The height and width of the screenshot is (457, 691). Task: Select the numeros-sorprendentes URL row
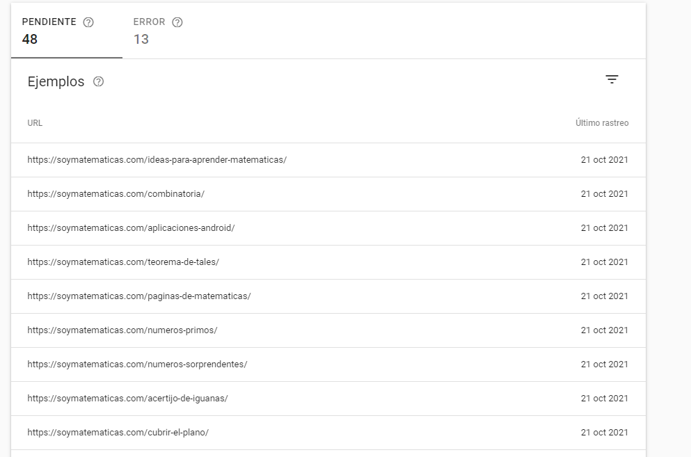(328, 364)
